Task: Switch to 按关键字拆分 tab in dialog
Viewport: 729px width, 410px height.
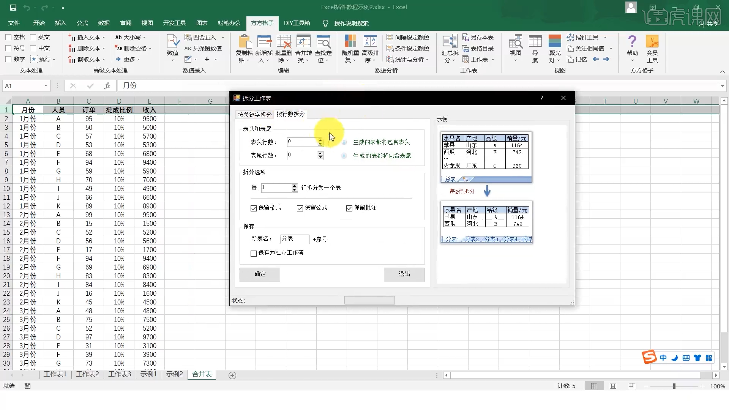Action: point(254,115)
